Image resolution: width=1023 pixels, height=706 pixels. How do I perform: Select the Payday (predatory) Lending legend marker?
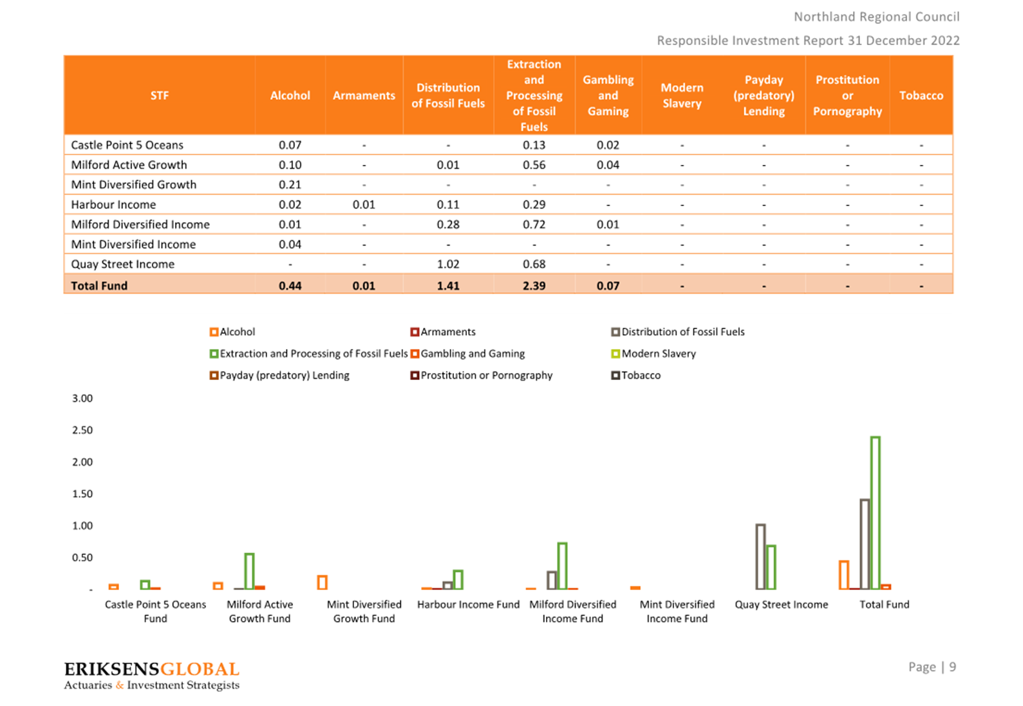coord(214,376)
